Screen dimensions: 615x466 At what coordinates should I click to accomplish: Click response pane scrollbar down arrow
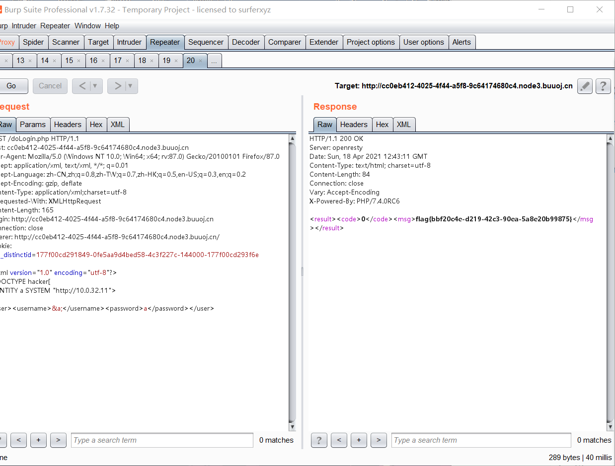coord(610,427)
